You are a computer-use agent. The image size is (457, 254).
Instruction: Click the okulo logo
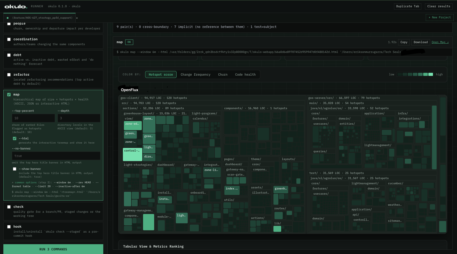[x=16, y=6]
